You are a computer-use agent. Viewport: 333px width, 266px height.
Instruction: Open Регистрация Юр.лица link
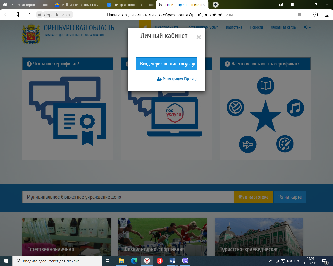[177, 79]
